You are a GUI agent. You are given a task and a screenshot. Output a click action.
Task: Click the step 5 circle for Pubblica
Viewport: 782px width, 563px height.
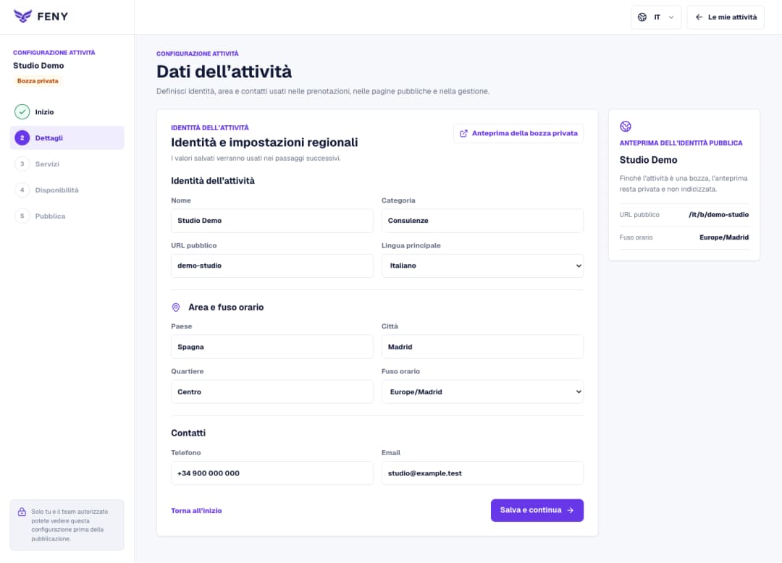point(22,216)
